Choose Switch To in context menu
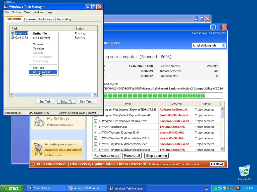257x192 pixels. 43,33
